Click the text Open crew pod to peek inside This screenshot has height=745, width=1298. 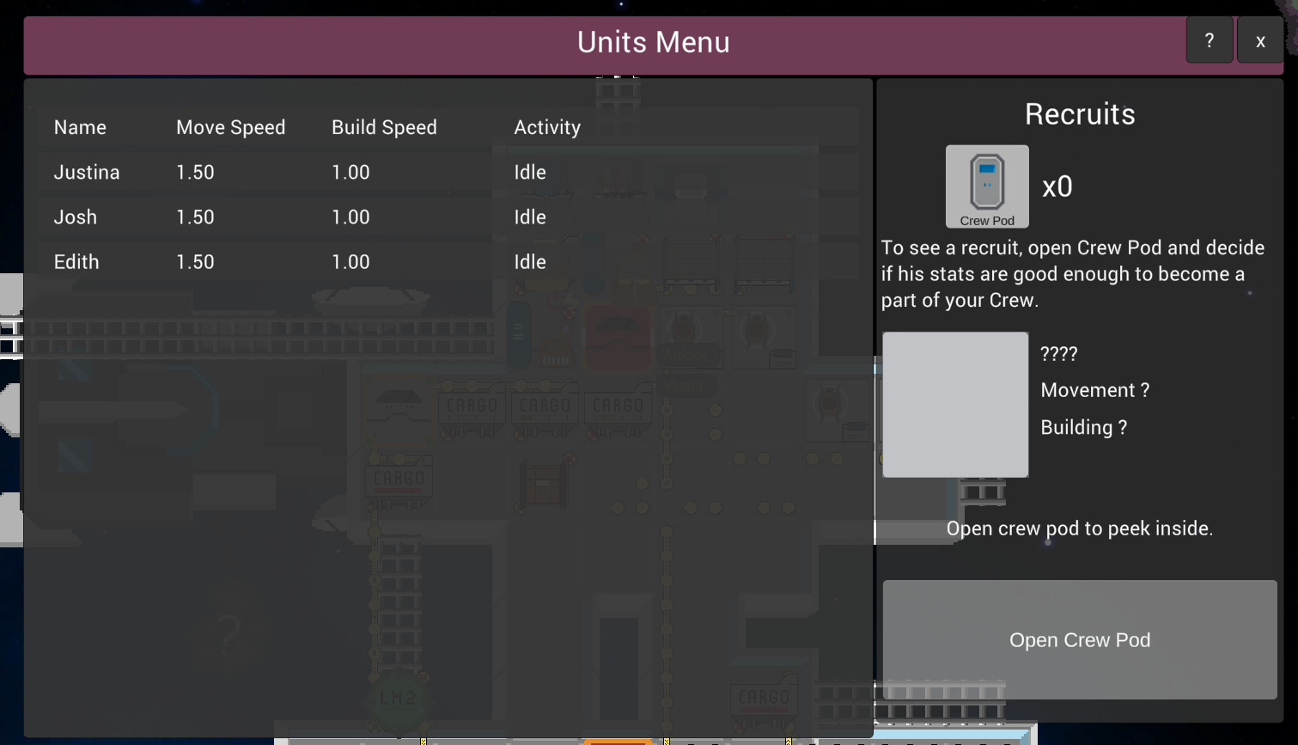(1079, 528)
